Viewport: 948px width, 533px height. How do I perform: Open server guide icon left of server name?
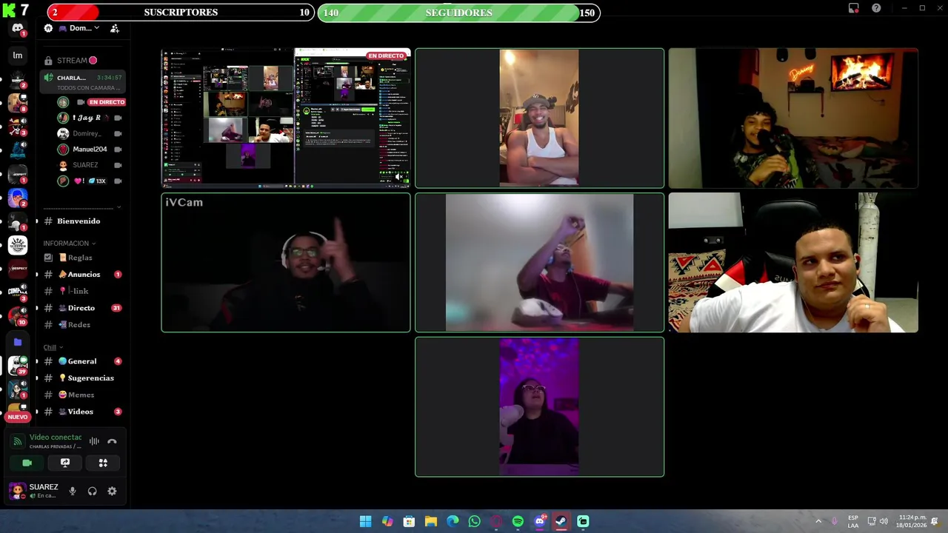(x=48, y=28)
